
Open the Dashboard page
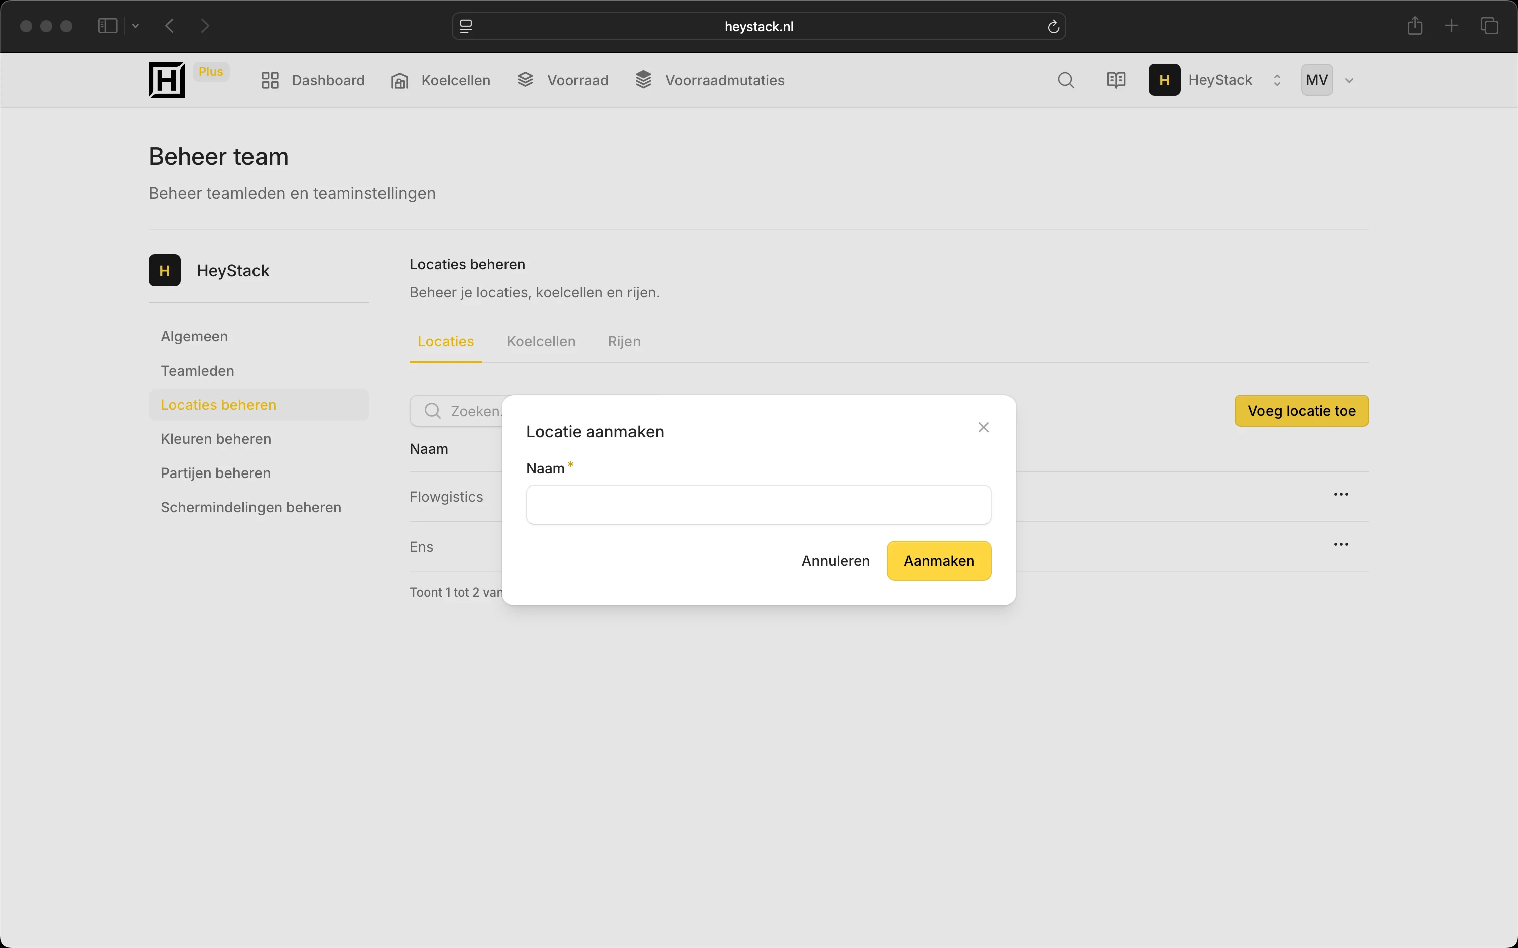313,80
